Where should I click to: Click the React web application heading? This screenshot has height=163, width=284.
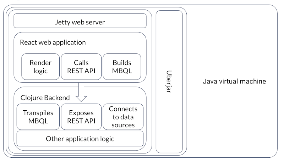[x=53, y=42]
